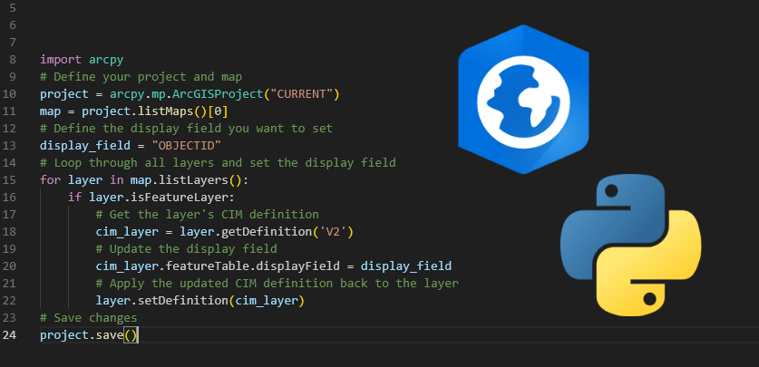Click line number 8 in the gutter
Viewport: 759px width, 367px height.
[x=12, y=60]
